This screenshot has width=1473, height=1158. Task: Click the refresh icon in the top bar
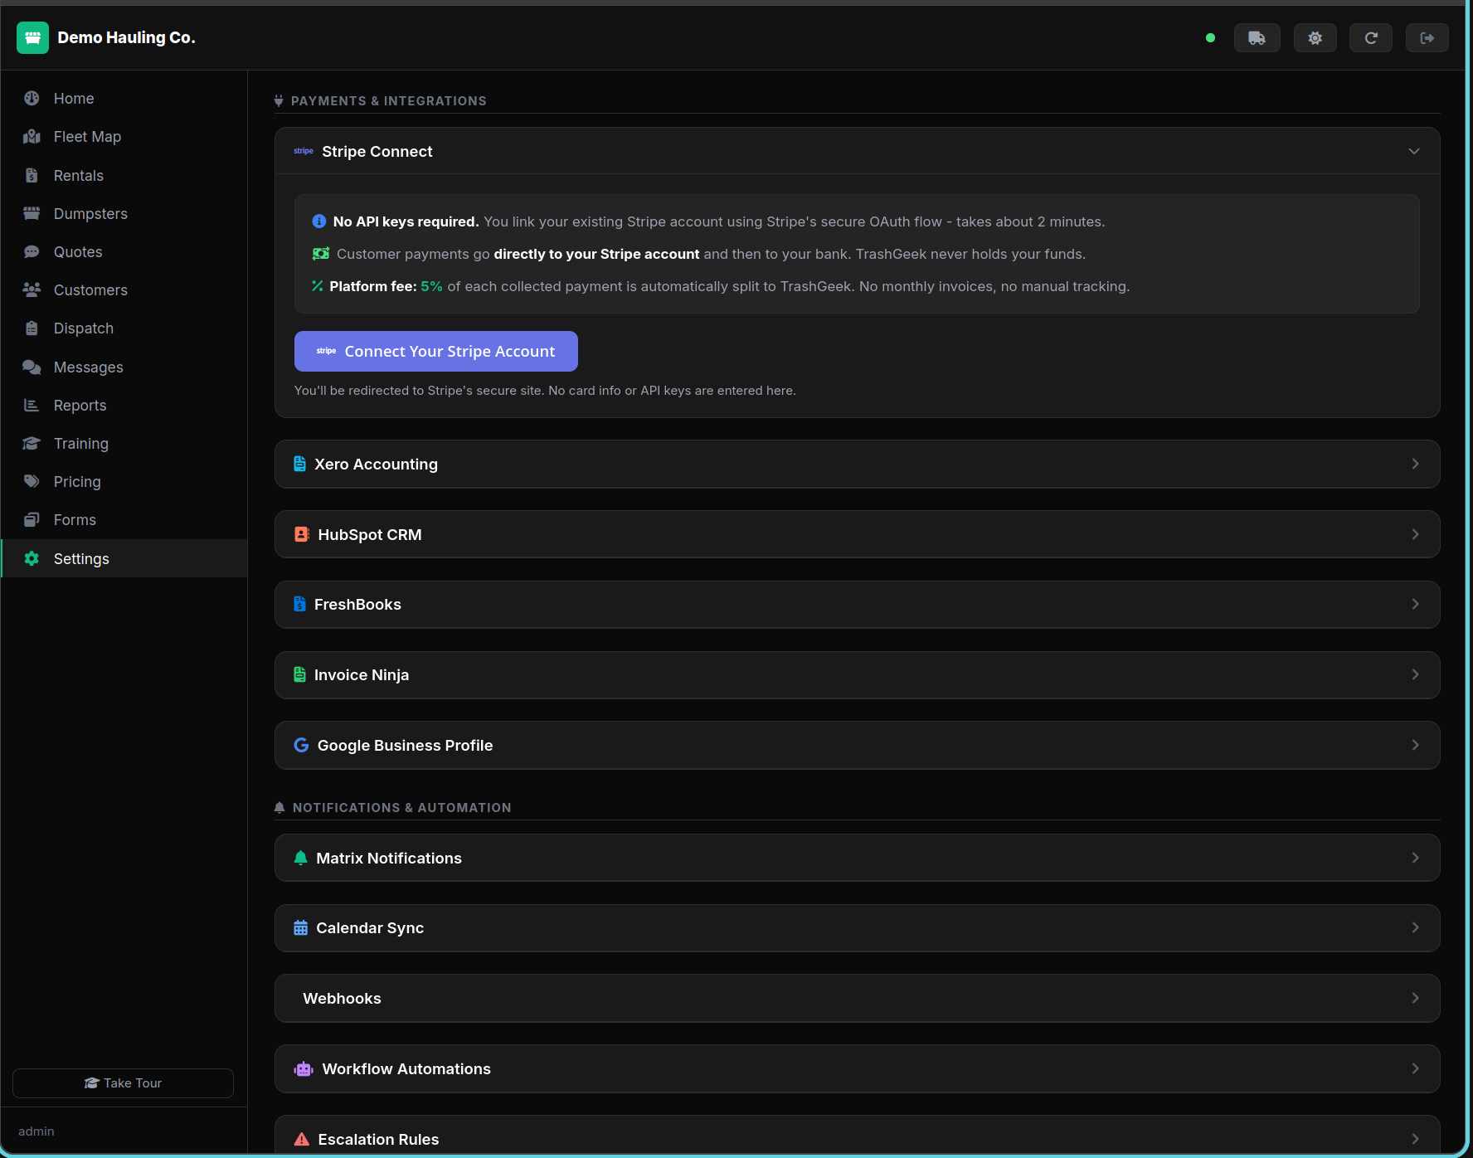click(1370, 37)
